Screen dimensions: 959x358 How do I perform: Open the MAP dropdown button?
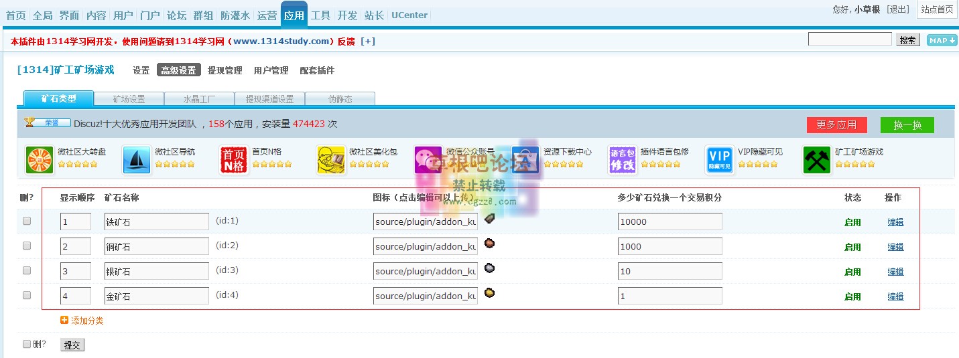click(x=942, y=40)
